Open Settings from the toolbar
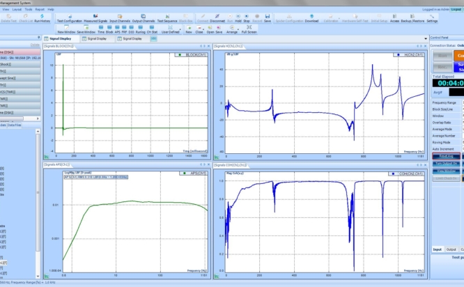 coord(432,18)
